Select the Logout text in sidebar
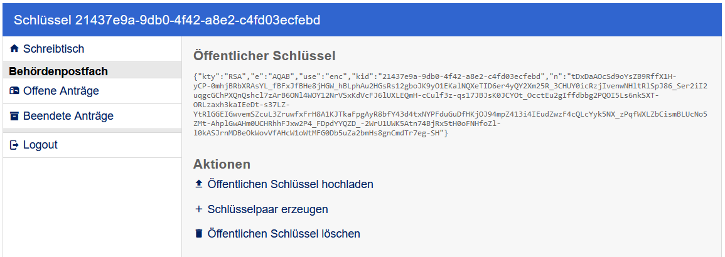725x257 pixels. tap(40, 145)
